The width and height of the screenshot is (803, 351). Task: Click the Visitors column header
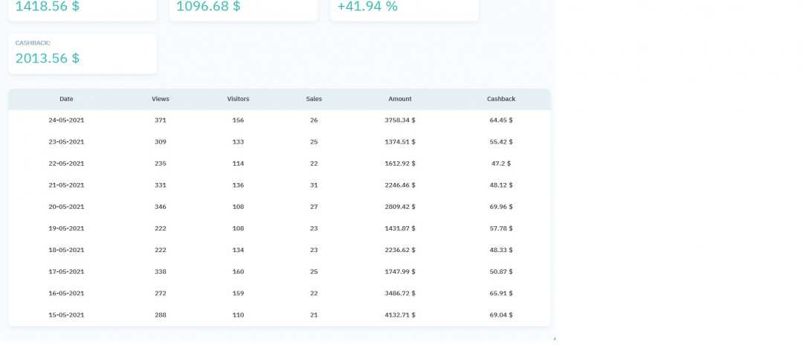click(238, 99)
